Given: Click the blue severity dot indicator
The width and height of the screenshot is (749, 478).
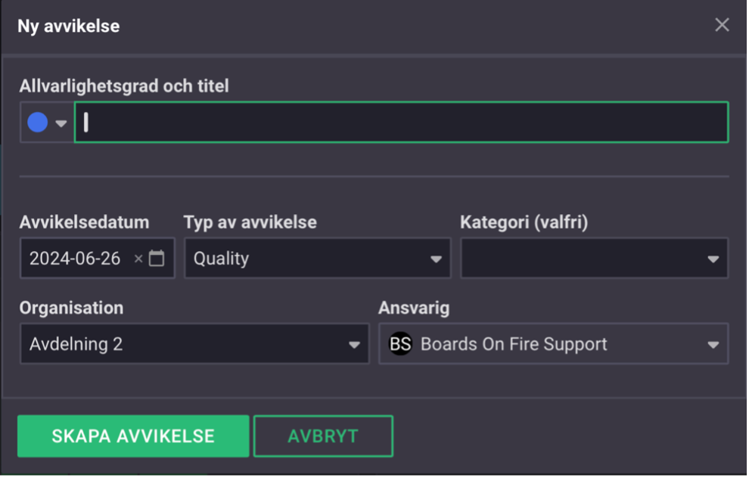Looking at the screenshot, I should click(37, 121).
